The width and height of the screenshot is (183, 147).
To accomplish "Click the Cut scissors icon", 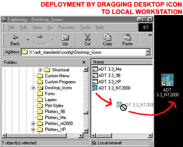I will click(87, 37).
